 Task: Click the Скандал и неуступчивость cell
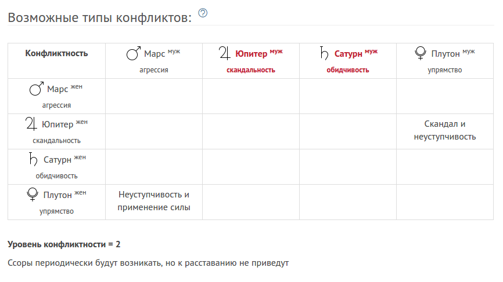pyautogui.click(x=444, y=130)
